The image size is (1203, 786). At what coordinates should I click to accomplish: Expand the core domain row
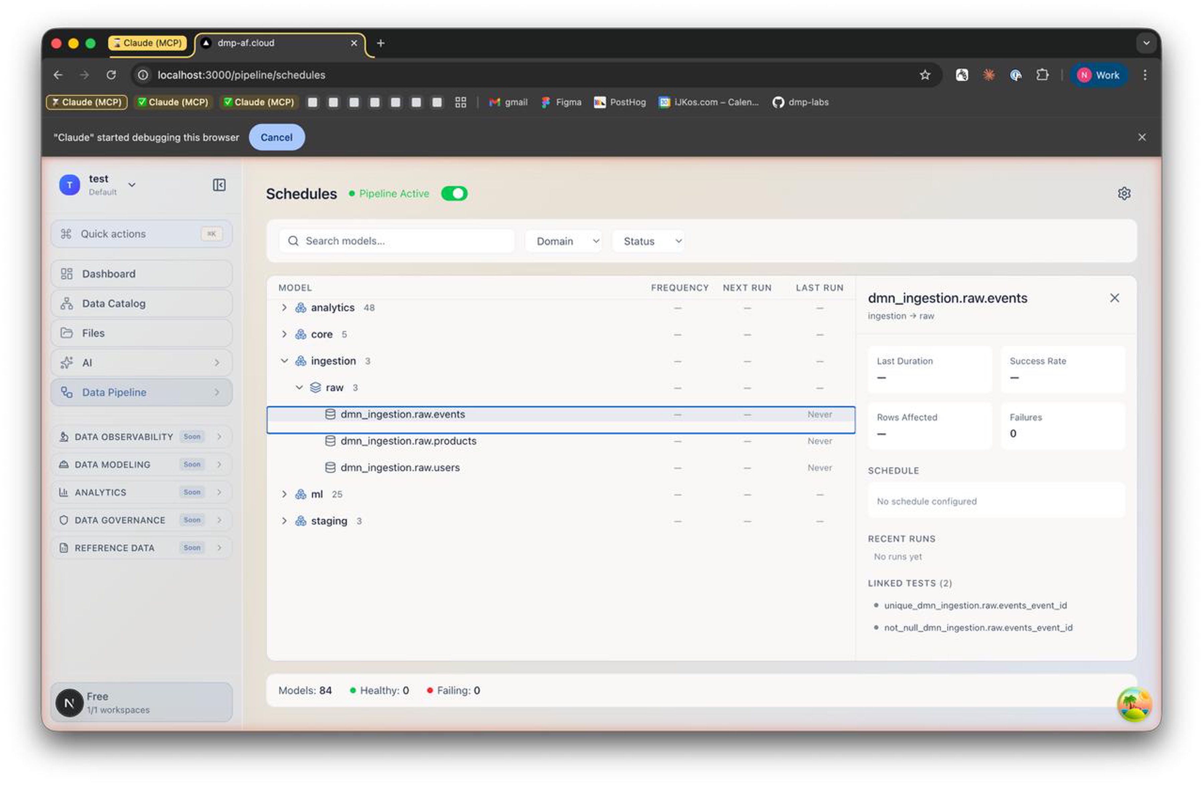(284, 334)
